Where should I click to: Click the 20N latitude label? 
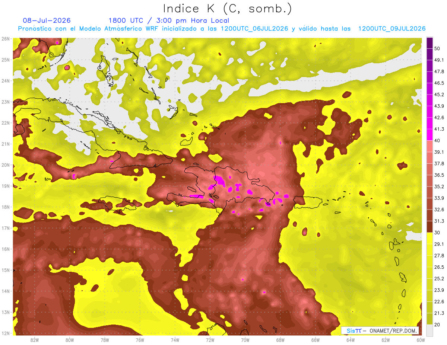6,165
